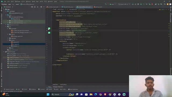This screenshot has width=172, height=97.
Task: Expand the mipmap folder arrow
Action: tap(8, 38)
